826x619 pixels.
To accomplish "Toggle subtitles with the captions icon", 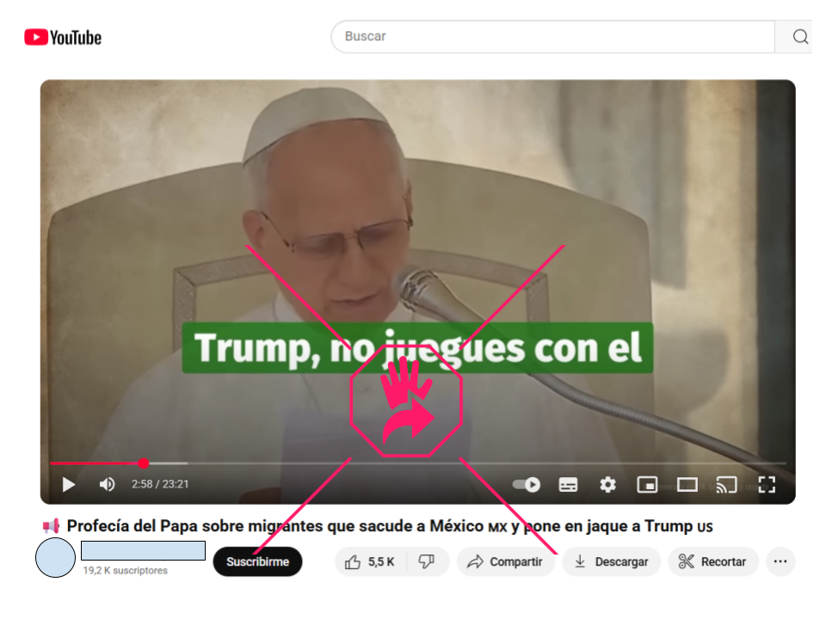I will (x=568, y=485).
